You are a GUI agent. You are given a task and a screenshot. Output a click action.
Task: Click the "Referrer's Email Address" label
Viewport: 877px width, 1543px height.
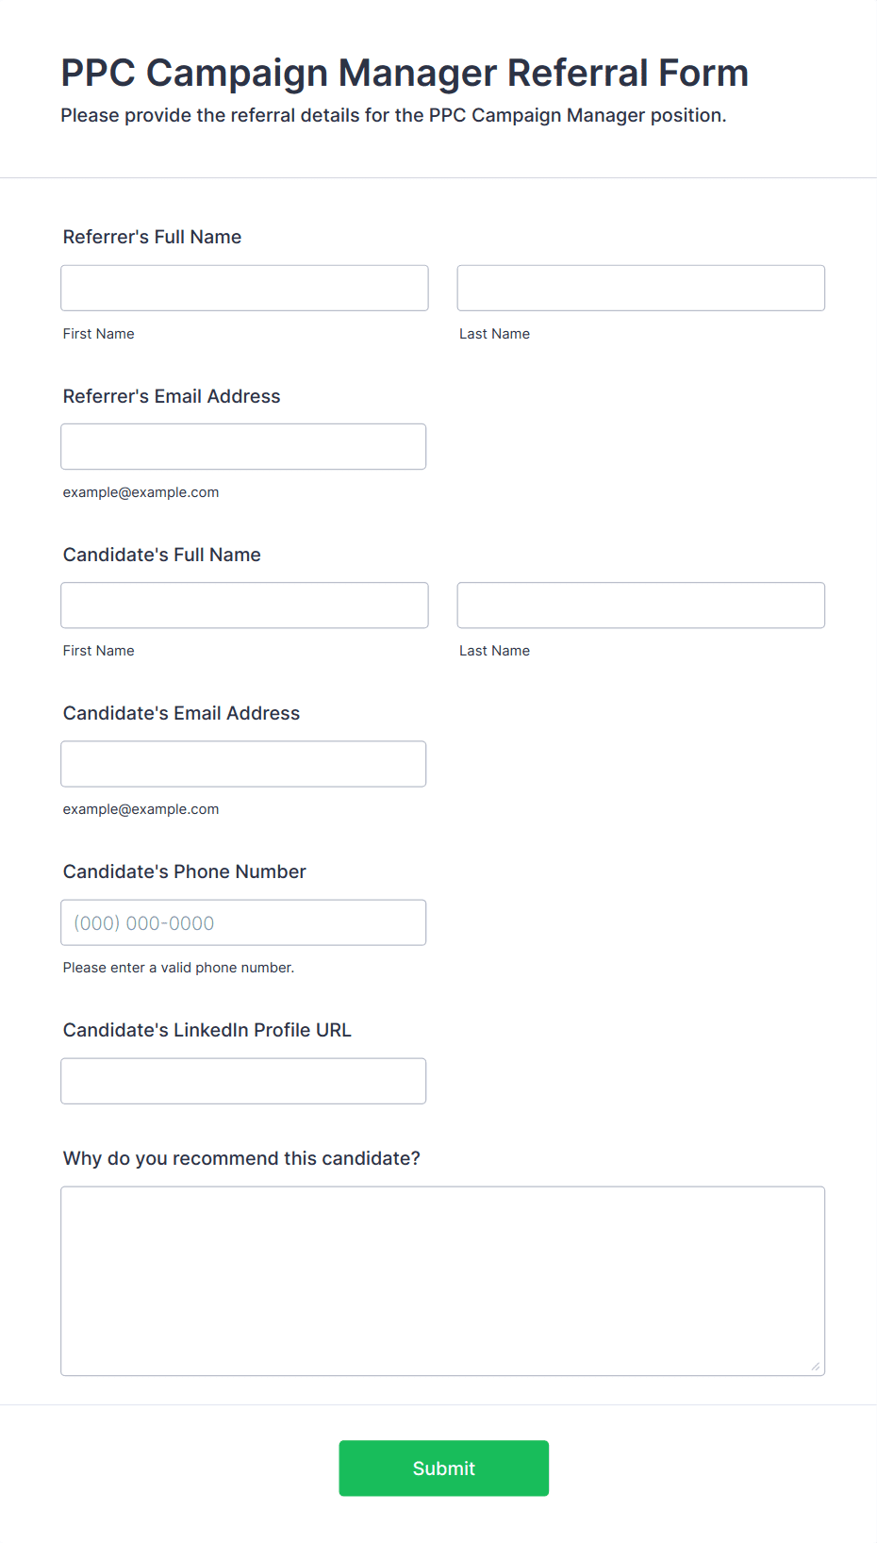[172, 396]
